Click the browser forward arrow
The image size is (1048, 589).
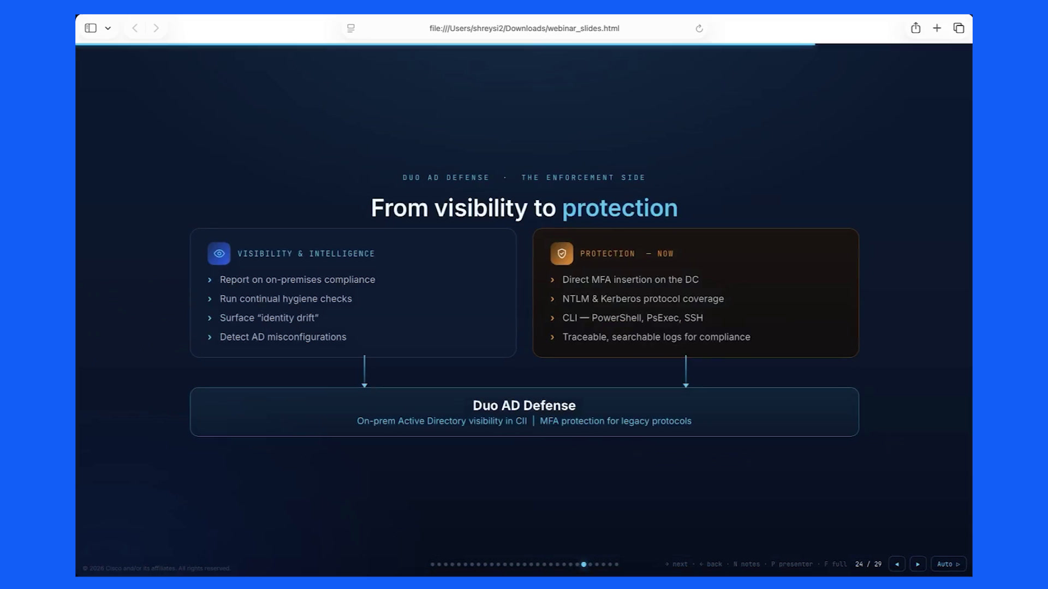[156, 28]
